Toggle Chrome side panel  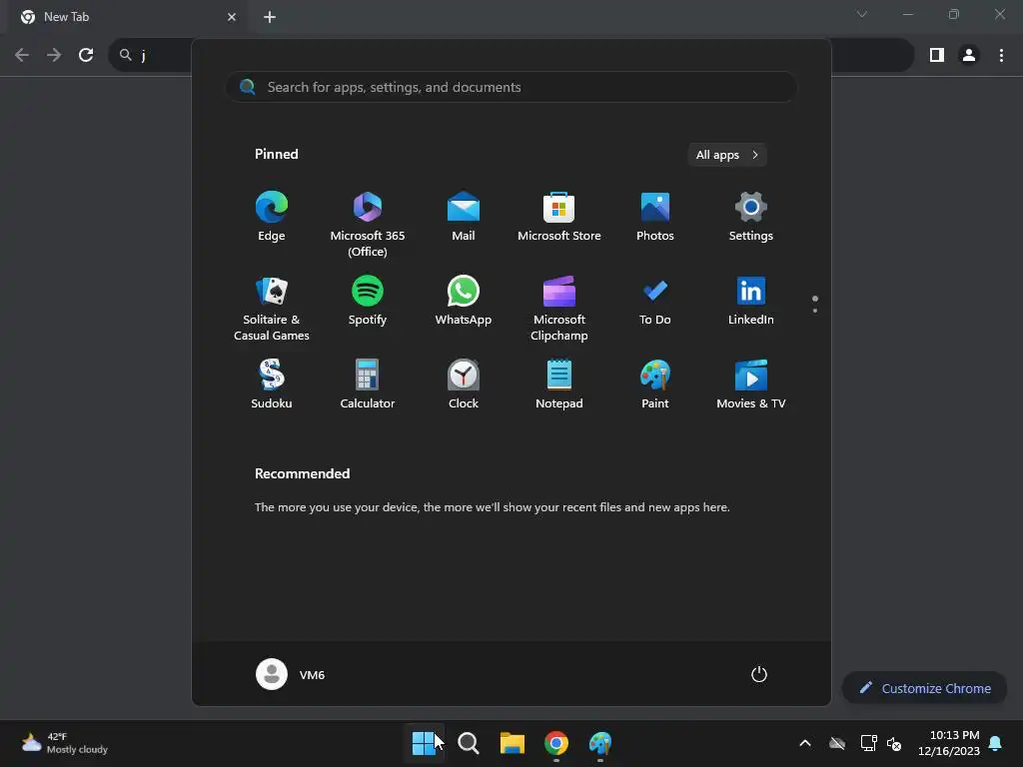[x=937, y=56]
